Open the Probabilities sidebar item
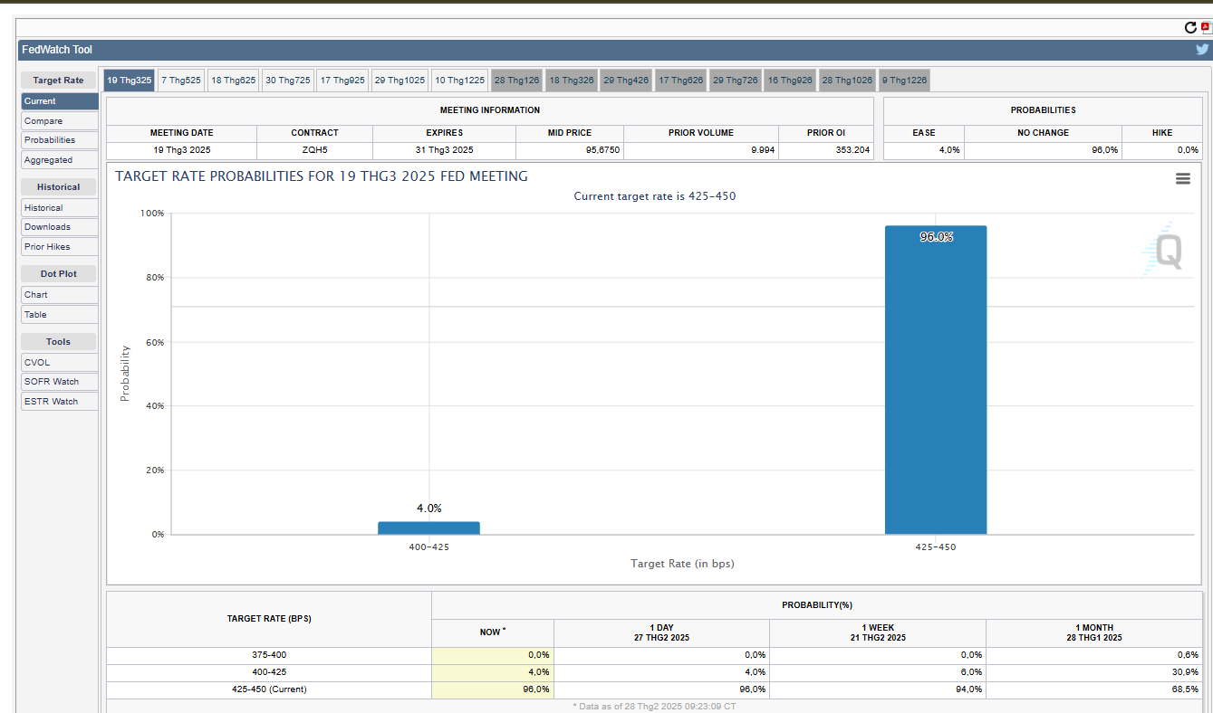 point(60,140)
